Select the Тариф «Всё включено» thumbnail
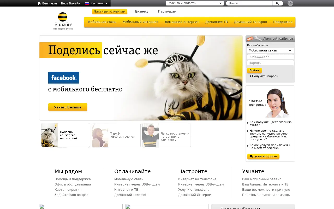Screen dimensions: 334x209 tap(116, 135)
